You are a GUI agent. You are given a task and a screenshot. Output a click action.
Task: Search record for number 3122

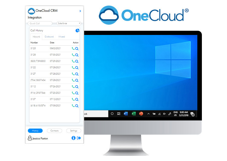77,68
